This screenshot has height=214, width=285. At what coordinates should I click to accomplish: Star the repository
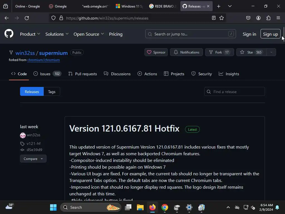coord(252,52)
